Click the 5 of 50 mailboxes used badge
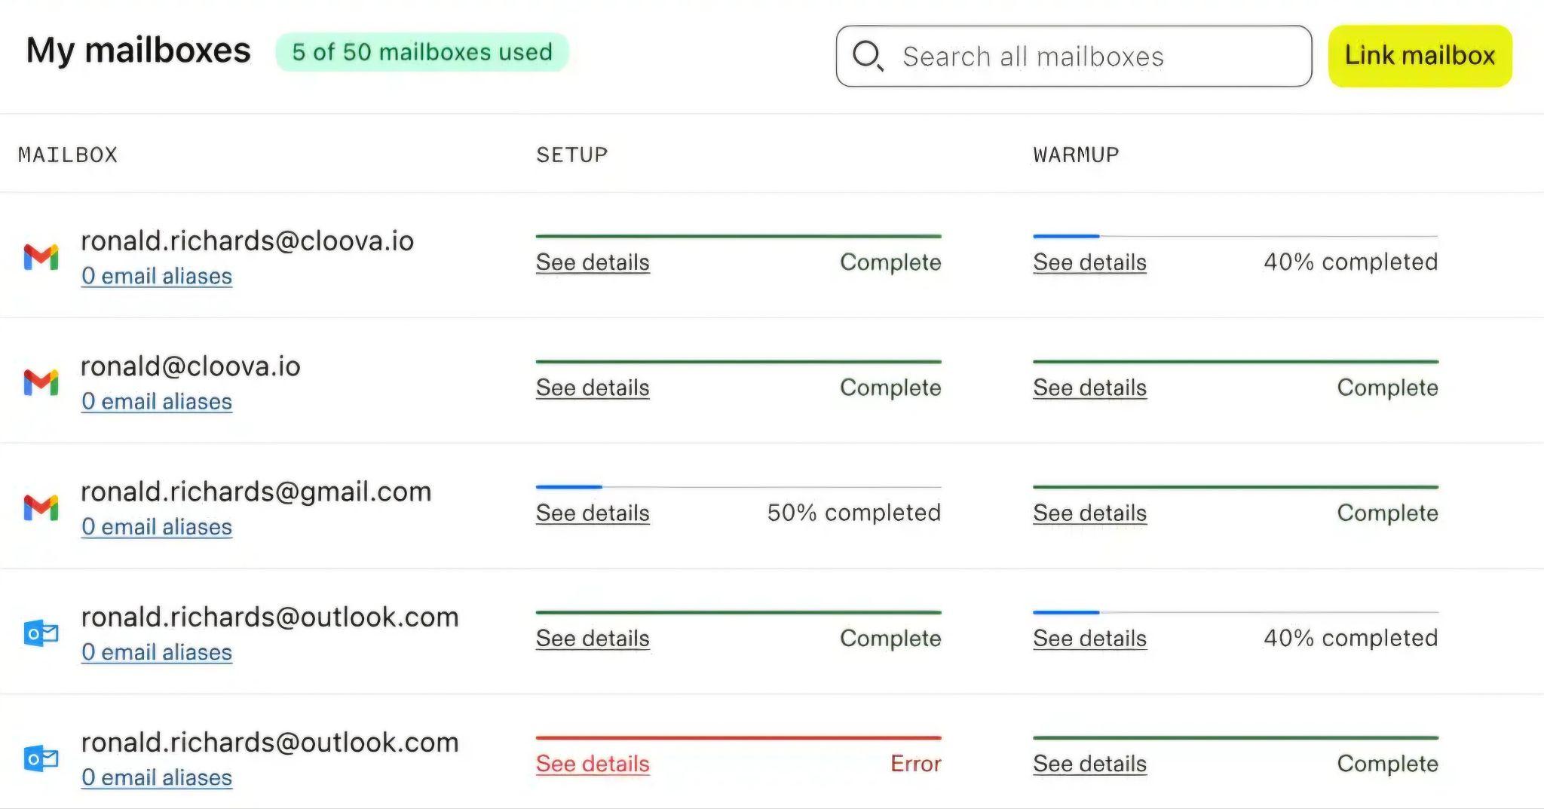 click(422, 52)
